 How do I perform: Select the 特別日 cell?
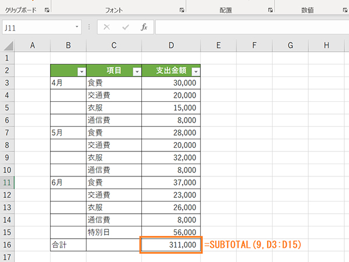coord(114,232)
